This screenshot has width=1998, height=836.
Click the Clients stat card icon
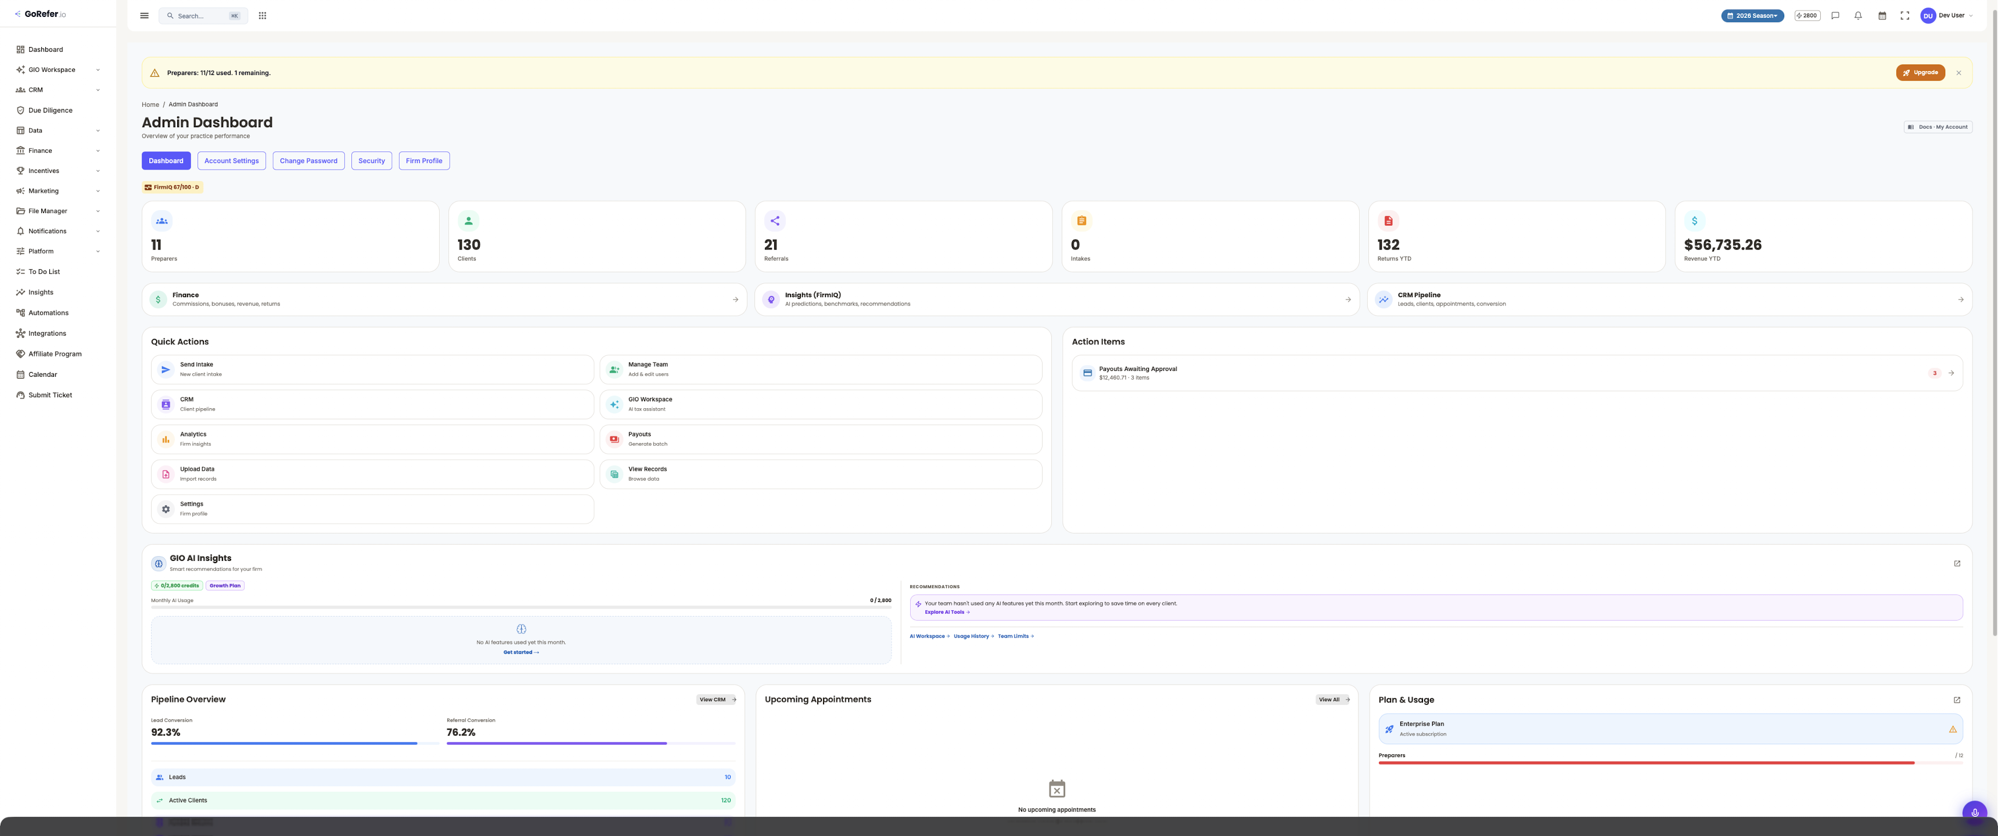tap(468, 221)
